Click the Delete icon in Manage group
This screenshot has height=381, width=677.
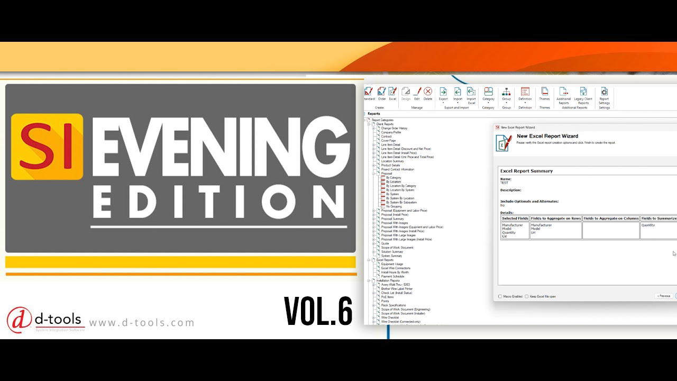tap(428, 92)
